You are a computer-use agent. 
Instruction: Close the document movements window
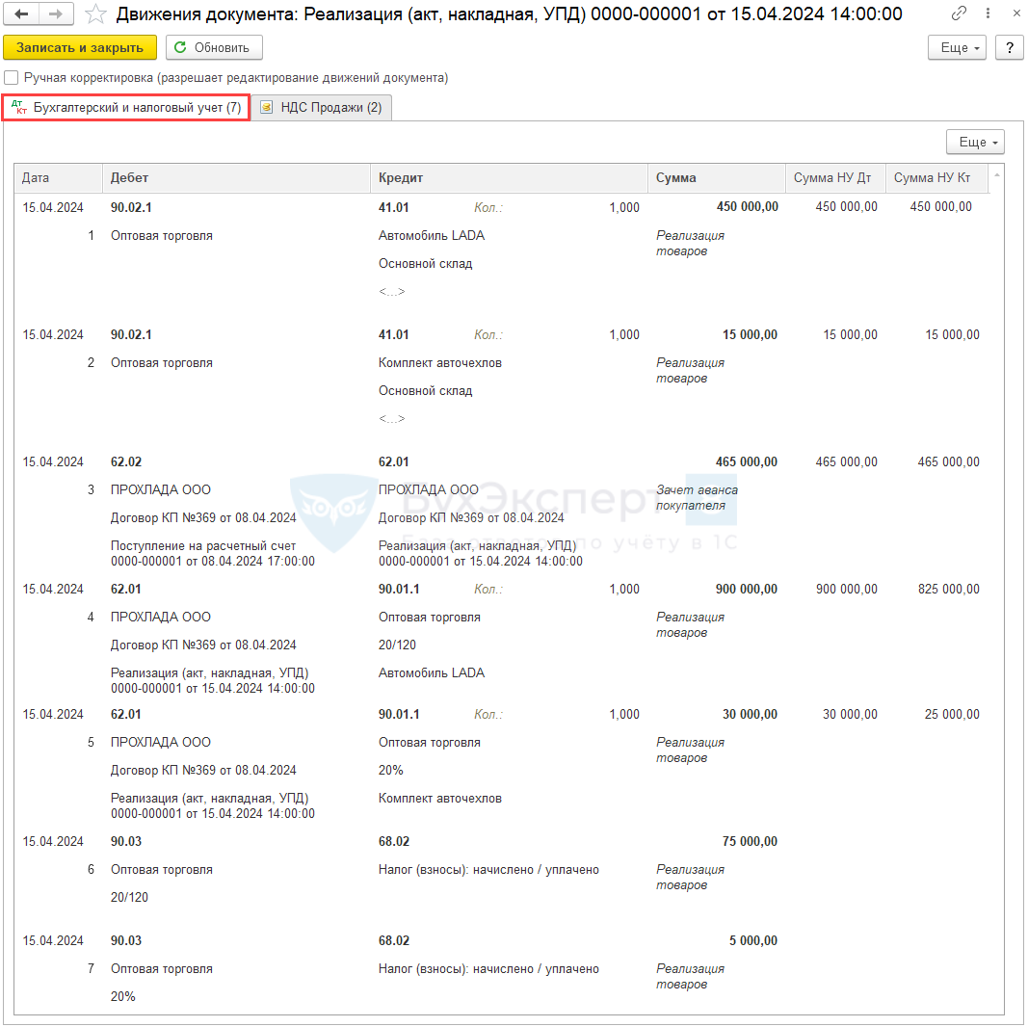[1016, 13]
